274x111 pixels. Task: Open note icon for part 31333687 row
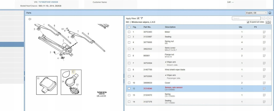point(264,37)
